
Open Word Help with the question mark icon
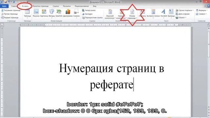(208, 6)
